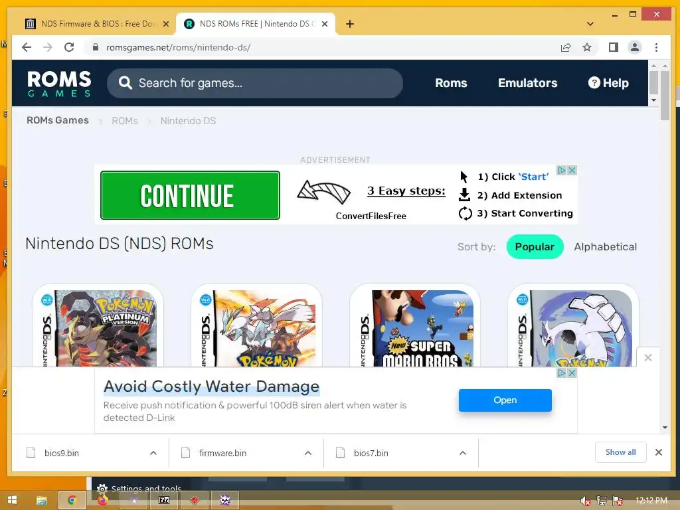Show all downloads

coord(621,452)
